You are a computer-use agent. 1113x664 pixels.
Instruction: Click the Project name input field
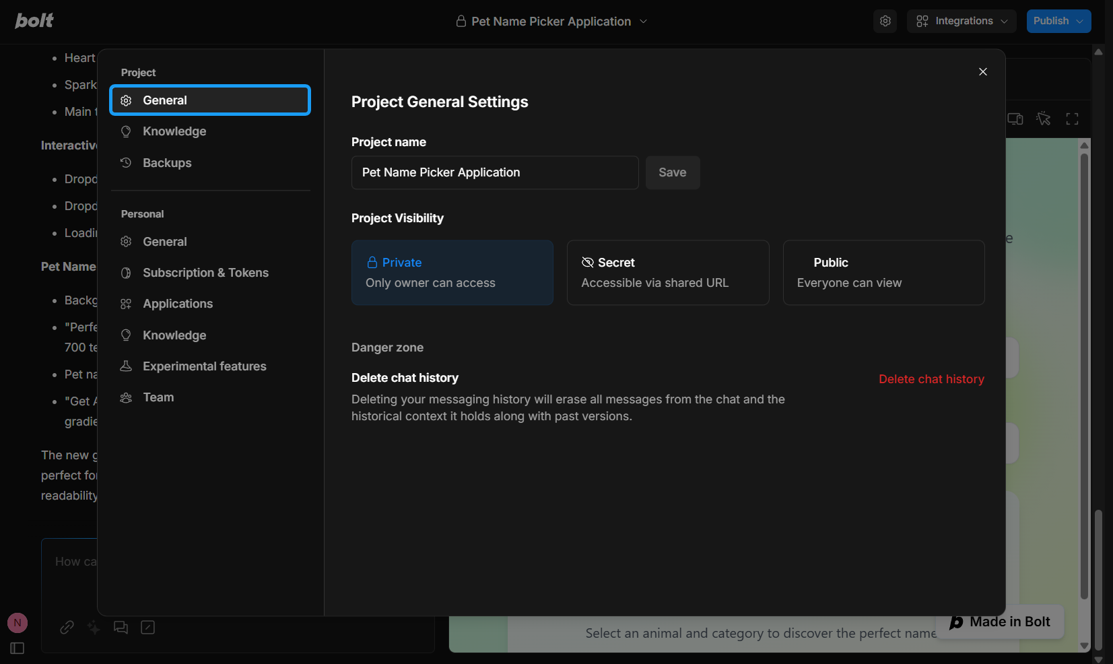pos(495,172)
